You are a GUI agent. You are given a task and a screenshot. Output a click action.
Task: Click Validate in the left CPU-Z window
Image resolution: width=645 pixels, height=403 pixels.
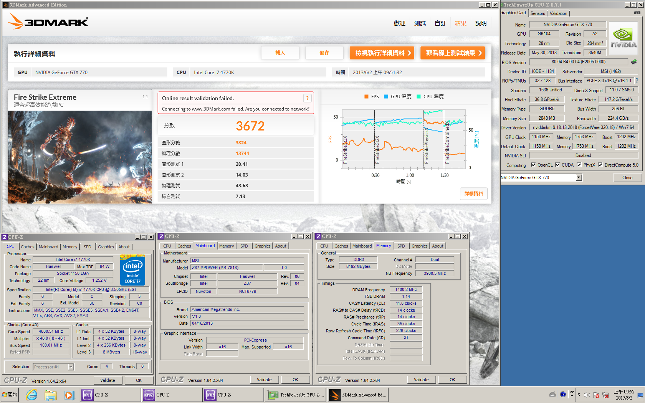pos(108,380)
